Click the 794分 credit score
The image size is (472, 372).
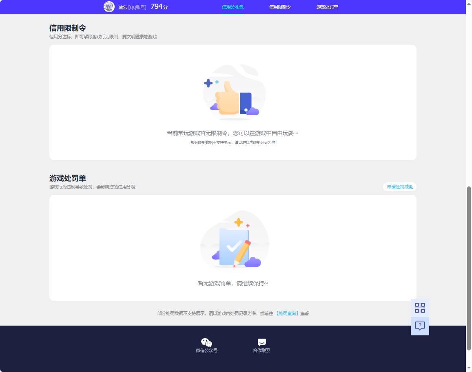(x=159, y=7)
